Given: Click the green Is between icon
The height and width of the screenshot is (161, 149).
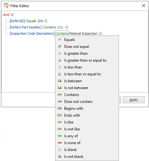Looking at the screenshot, I should point(59,81).
